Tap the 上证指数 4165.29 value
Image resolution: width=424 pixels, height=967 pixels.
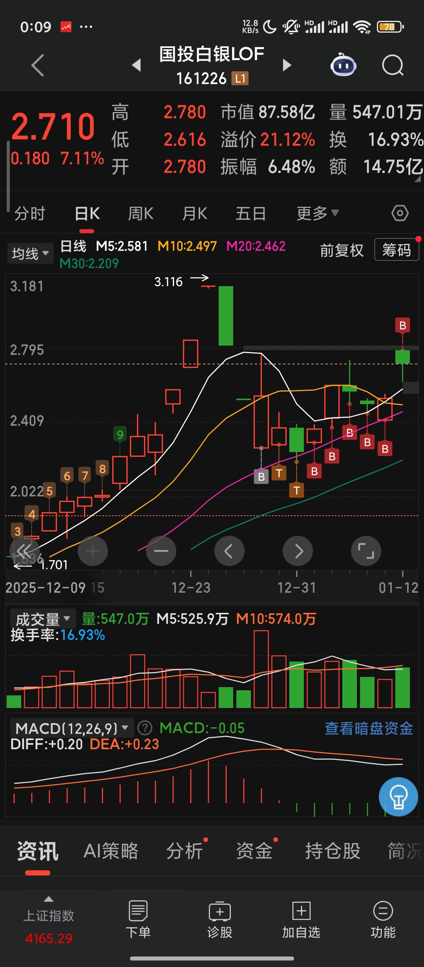point(49,938)
